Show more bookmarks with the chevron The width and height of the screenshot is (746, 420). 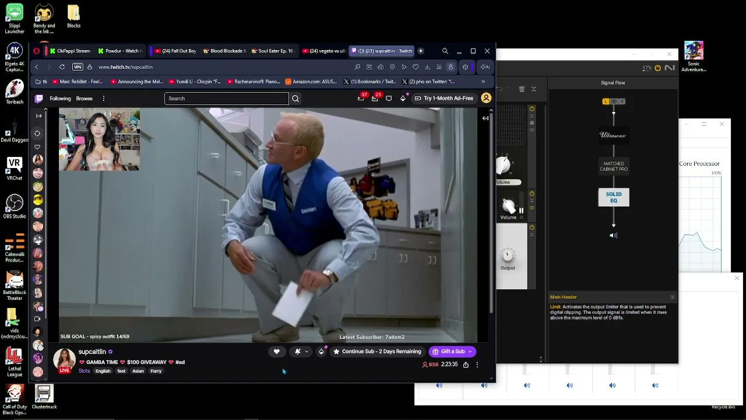click(x=483, y=82)
